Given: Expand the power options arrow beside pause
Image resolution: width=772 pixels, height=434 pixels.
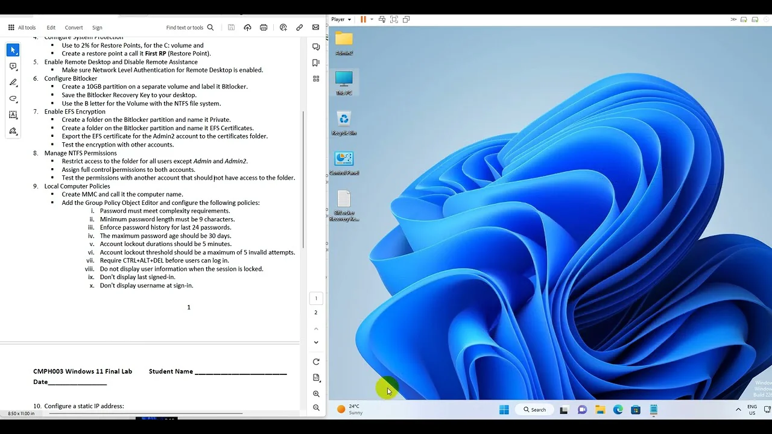Looking at the screenshot, I should tap(372, 19).
